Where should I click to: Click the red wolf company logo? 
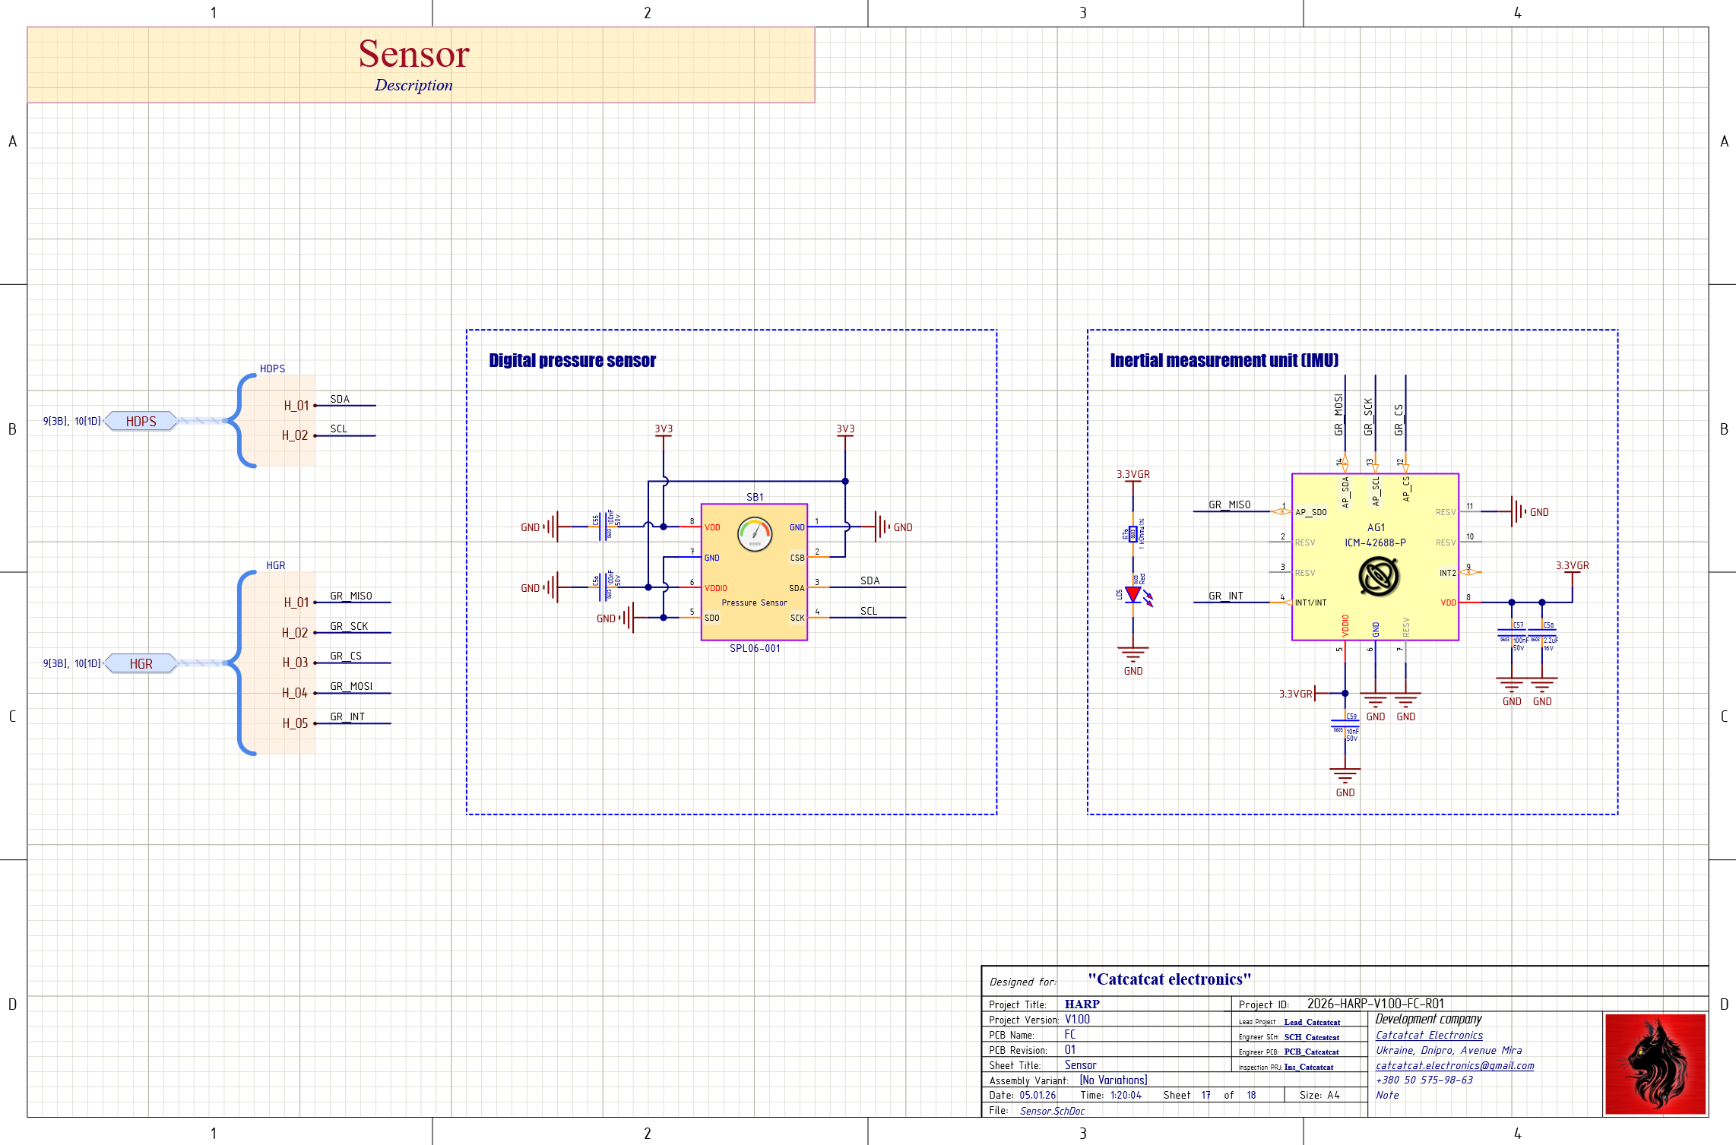(x=1655, y=1064)
